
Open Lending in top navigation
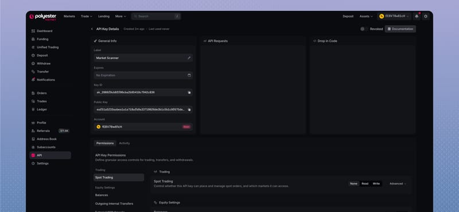point(104,17)
